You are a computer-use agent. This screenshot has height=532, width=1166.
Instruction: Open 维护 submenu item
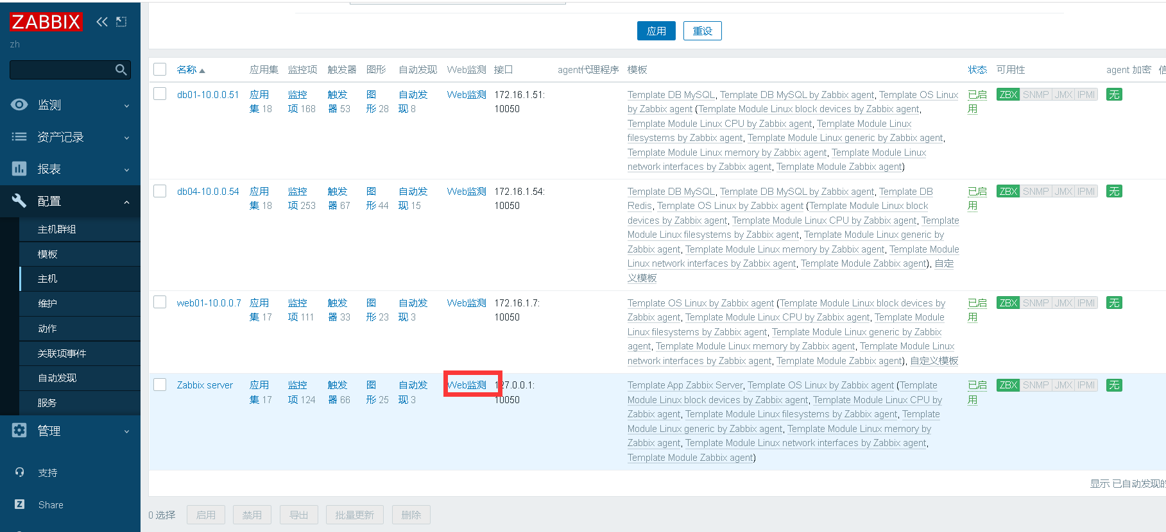(80, 304)
